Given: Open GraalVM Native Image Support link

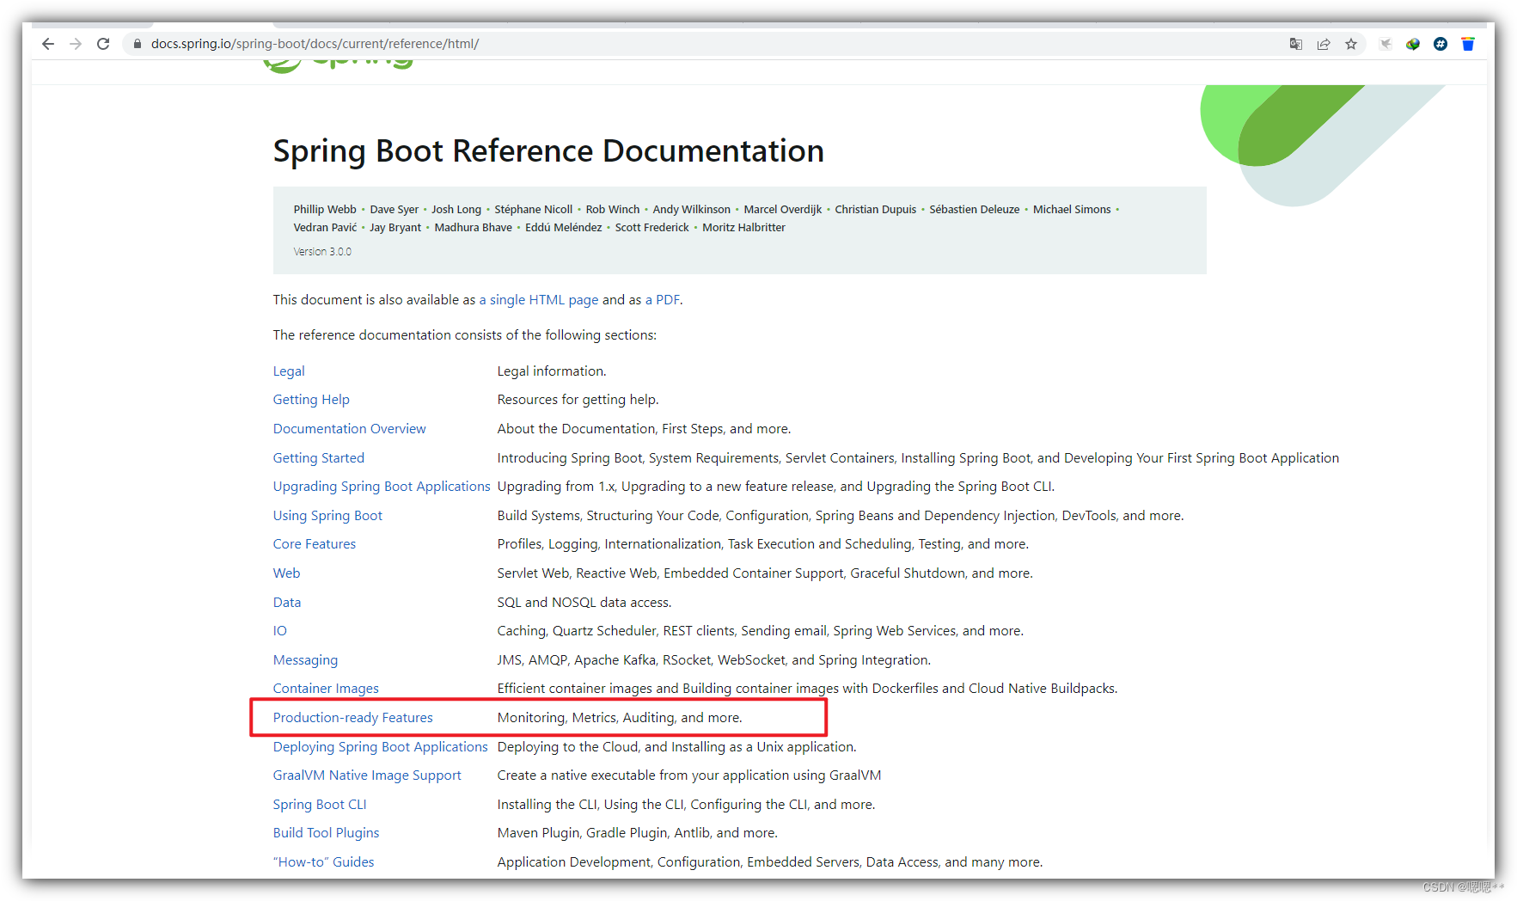Looking at the screenshot, I should coord(367,775).
